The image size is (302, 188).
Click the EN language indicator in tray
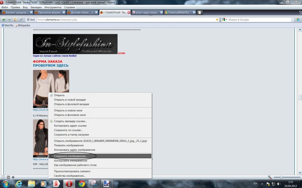coord(256,183)
